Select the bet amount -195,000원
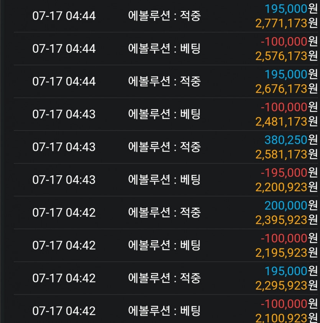The height and width of the screenshot is (323, 320). (x=289, y=173)
